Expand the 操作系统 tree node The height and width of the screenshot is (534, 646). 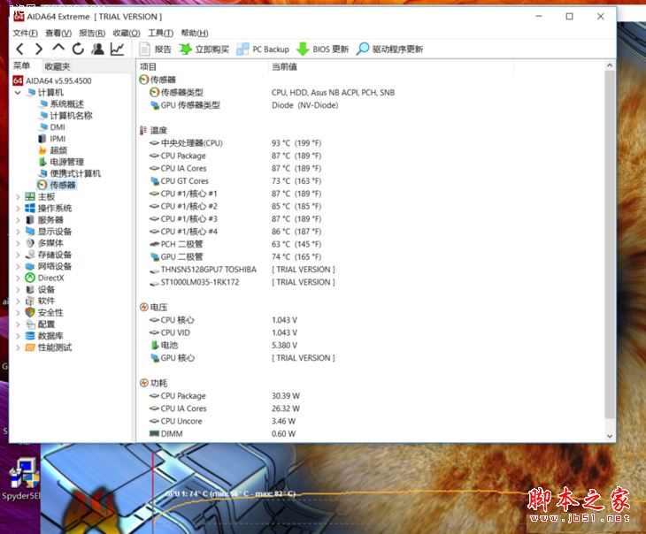(x=18, y=209)
